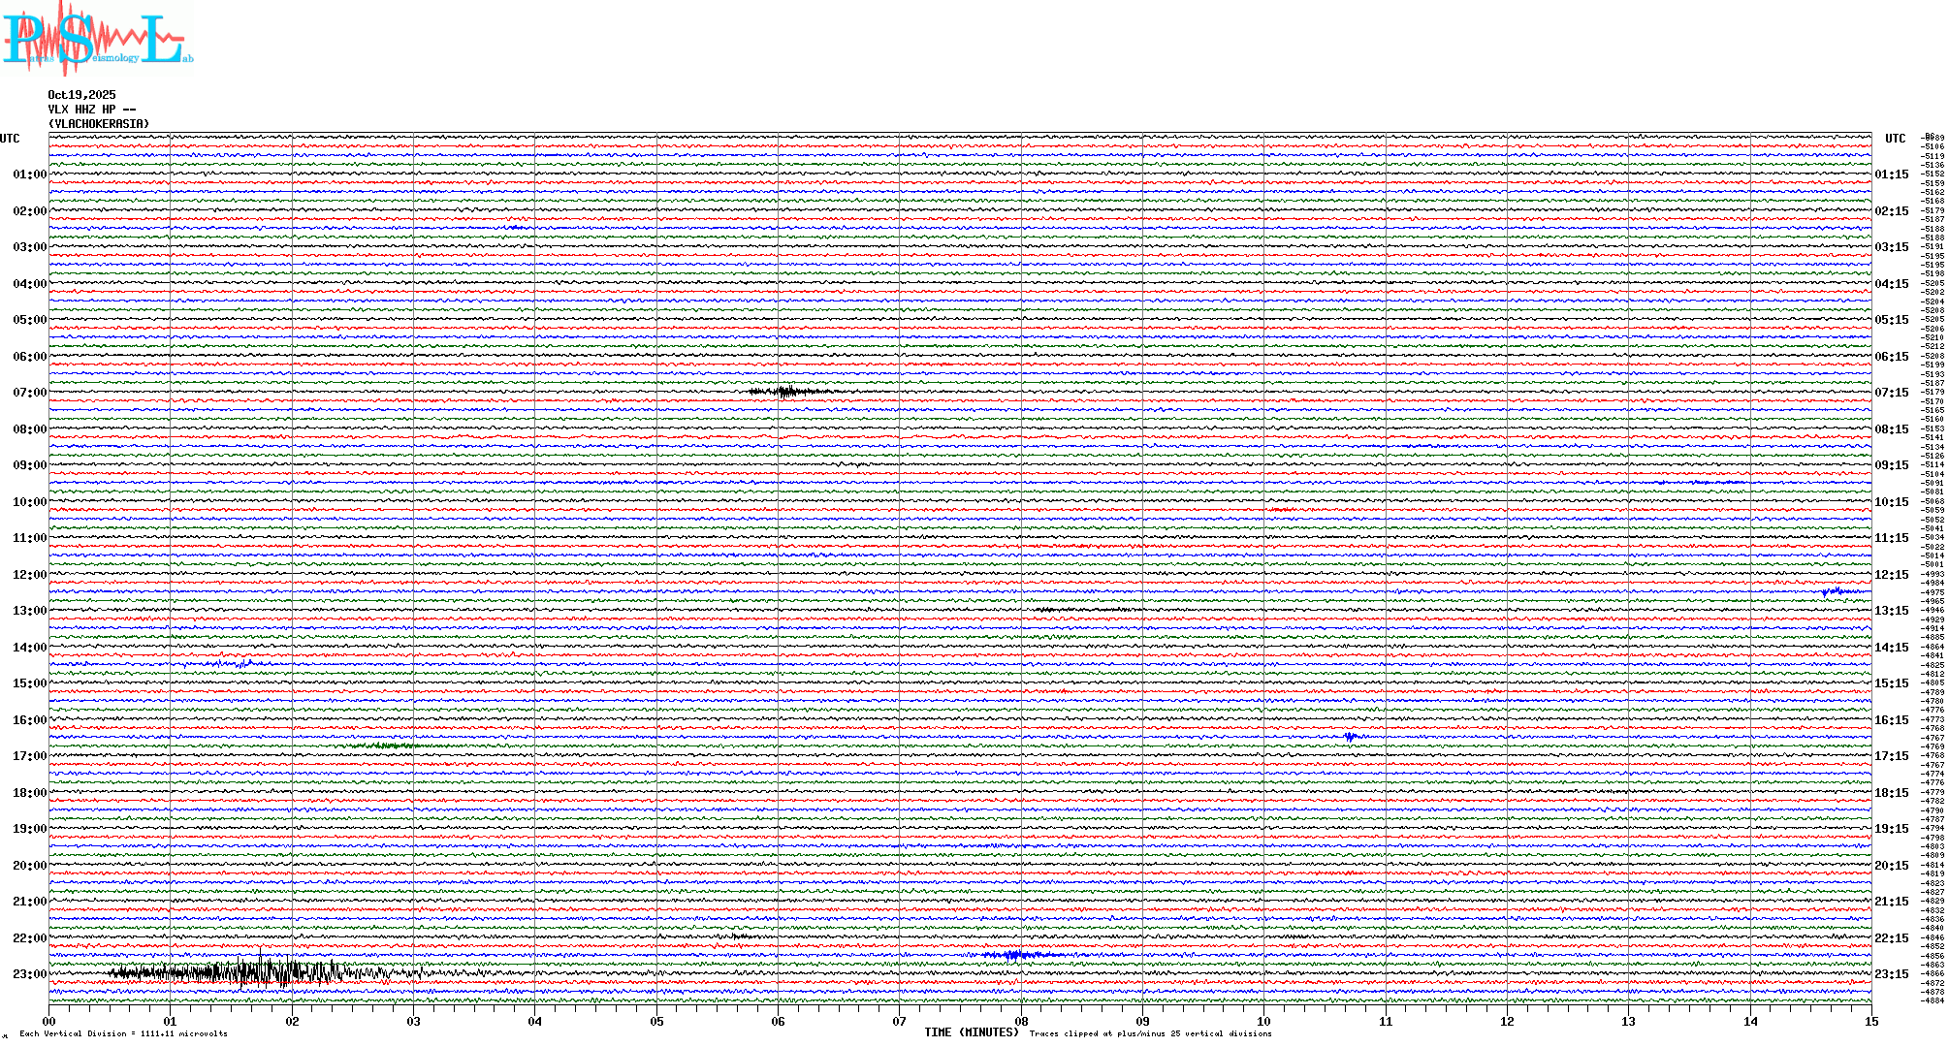Click the traces clipped footnote text

1150,1033
